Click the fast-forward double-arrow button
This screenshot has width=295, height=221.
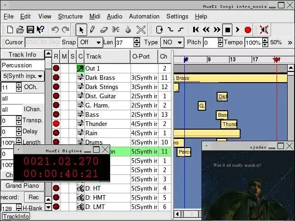tap(217, 30)
